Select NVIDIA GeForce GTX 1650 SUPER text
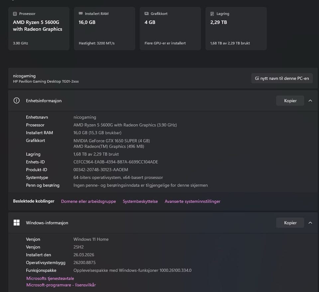The width and height of the screenshot is (319, 292). pyautogui.click(x=112, y=141)
